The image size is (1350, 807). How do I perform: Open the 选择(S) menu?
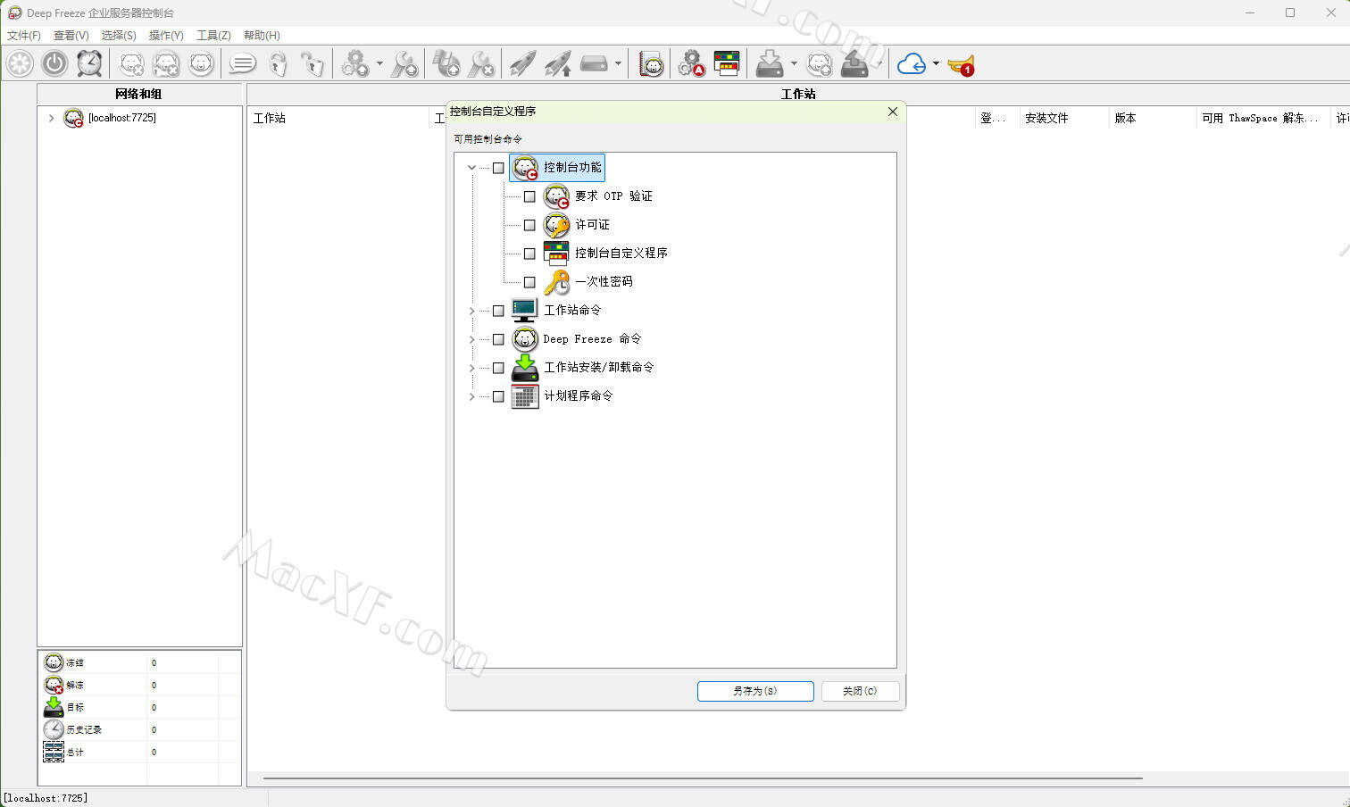tap(119, 35)
